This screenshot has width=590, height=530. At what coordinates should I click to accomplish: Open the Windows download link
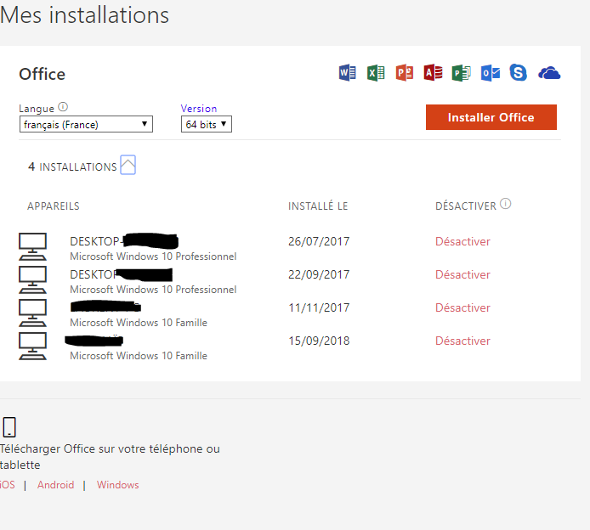pyautogui.click(x=118, y=485)
